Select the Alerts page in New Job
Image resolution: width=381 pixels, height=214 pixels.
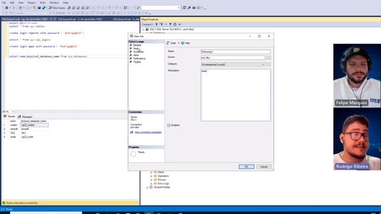[x=136, y=55]
